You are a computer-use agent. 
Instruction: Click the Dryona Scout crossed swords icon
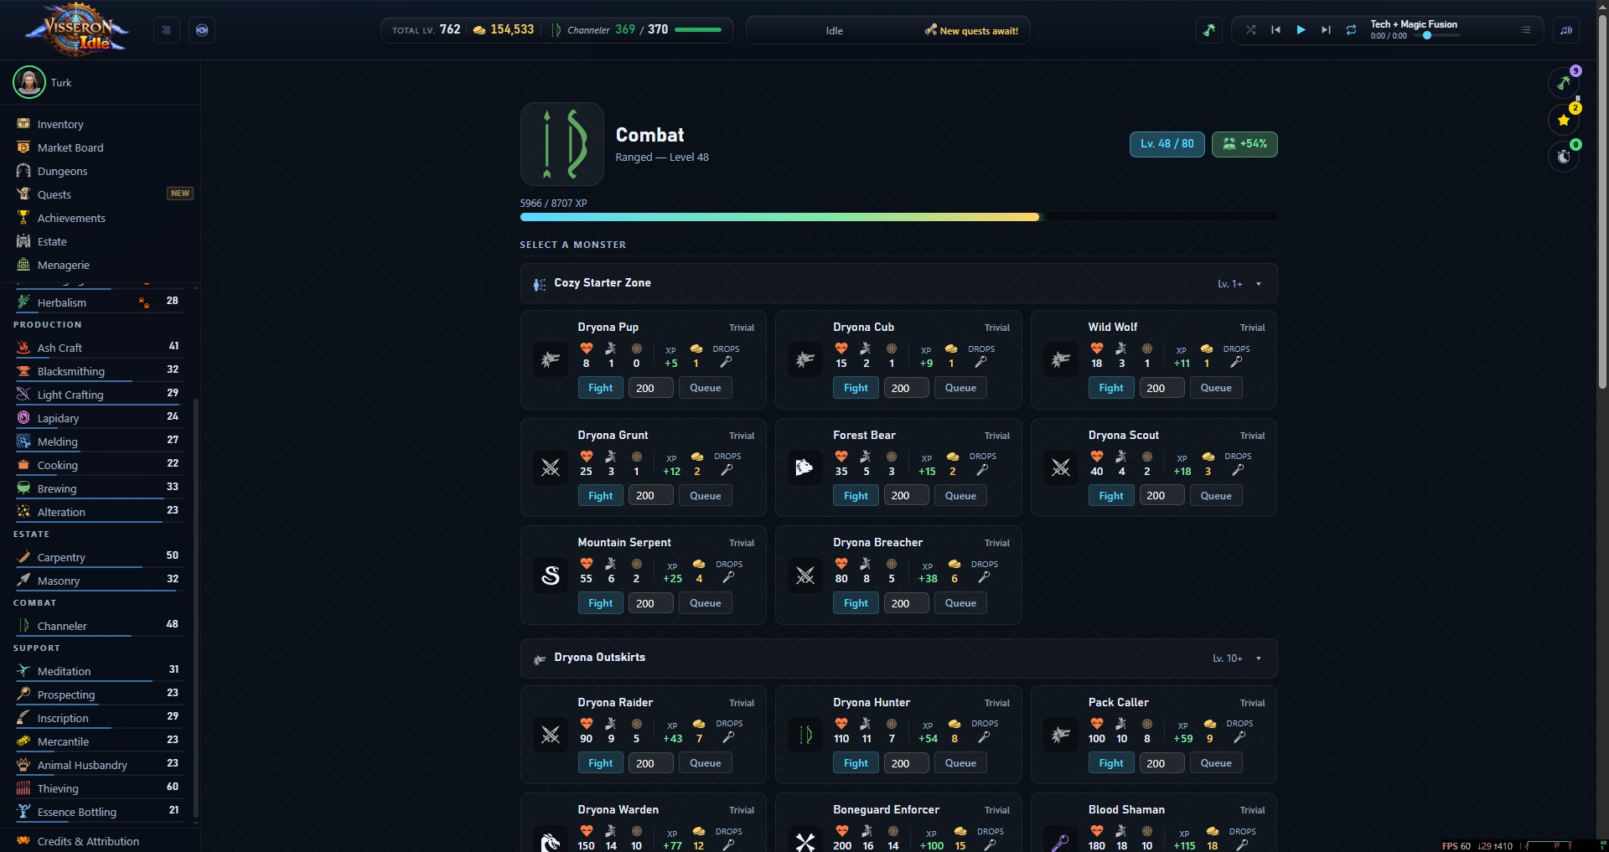coord(1061,467)
